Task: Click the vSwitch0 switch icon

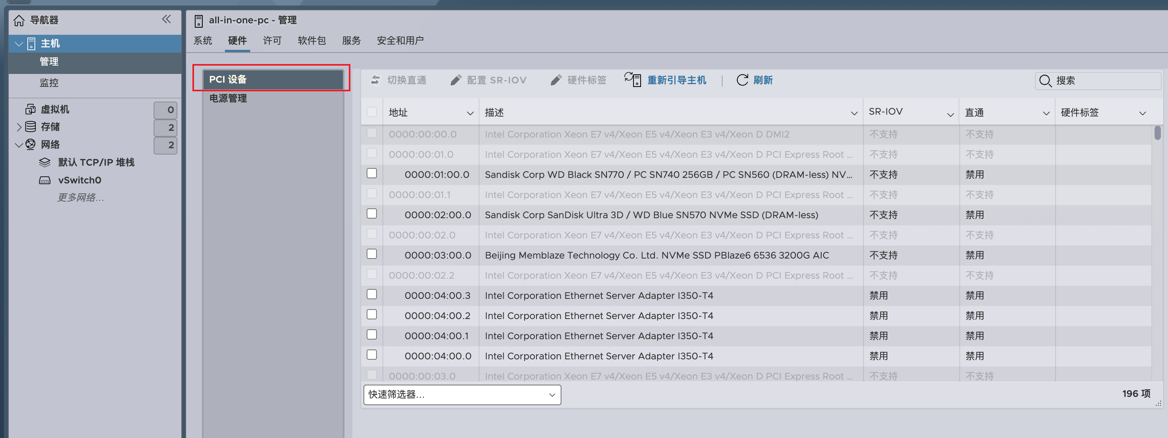Action: [44, 180]
